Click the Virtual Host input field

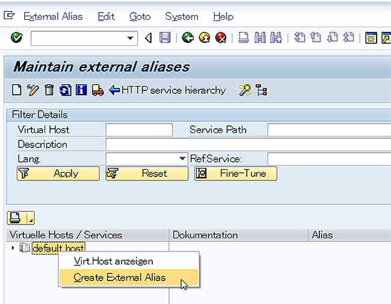pyautogui.click(x=139, y=130)
